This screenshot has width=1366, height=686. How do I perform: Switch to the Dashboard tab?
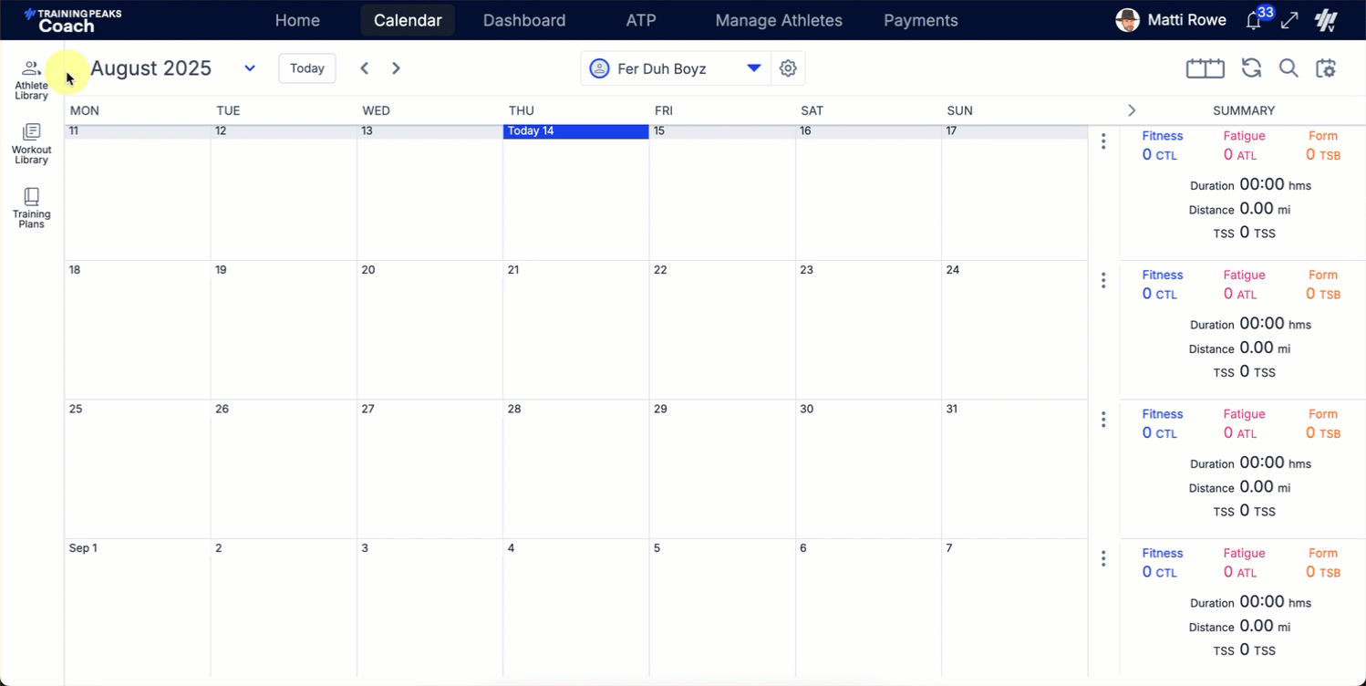tap(524, 20)
